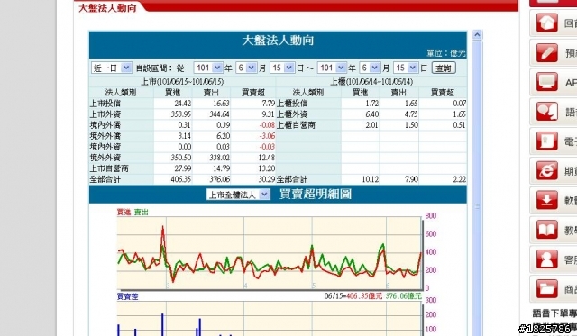
Task: Expand the end day 15 dropdown
Action: pos(406,68)
